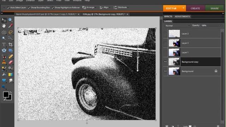The width and height of the screenshot is (226, 127).
Task: Select the Red Eye Removal tool
Action: [x=4, y=56]
